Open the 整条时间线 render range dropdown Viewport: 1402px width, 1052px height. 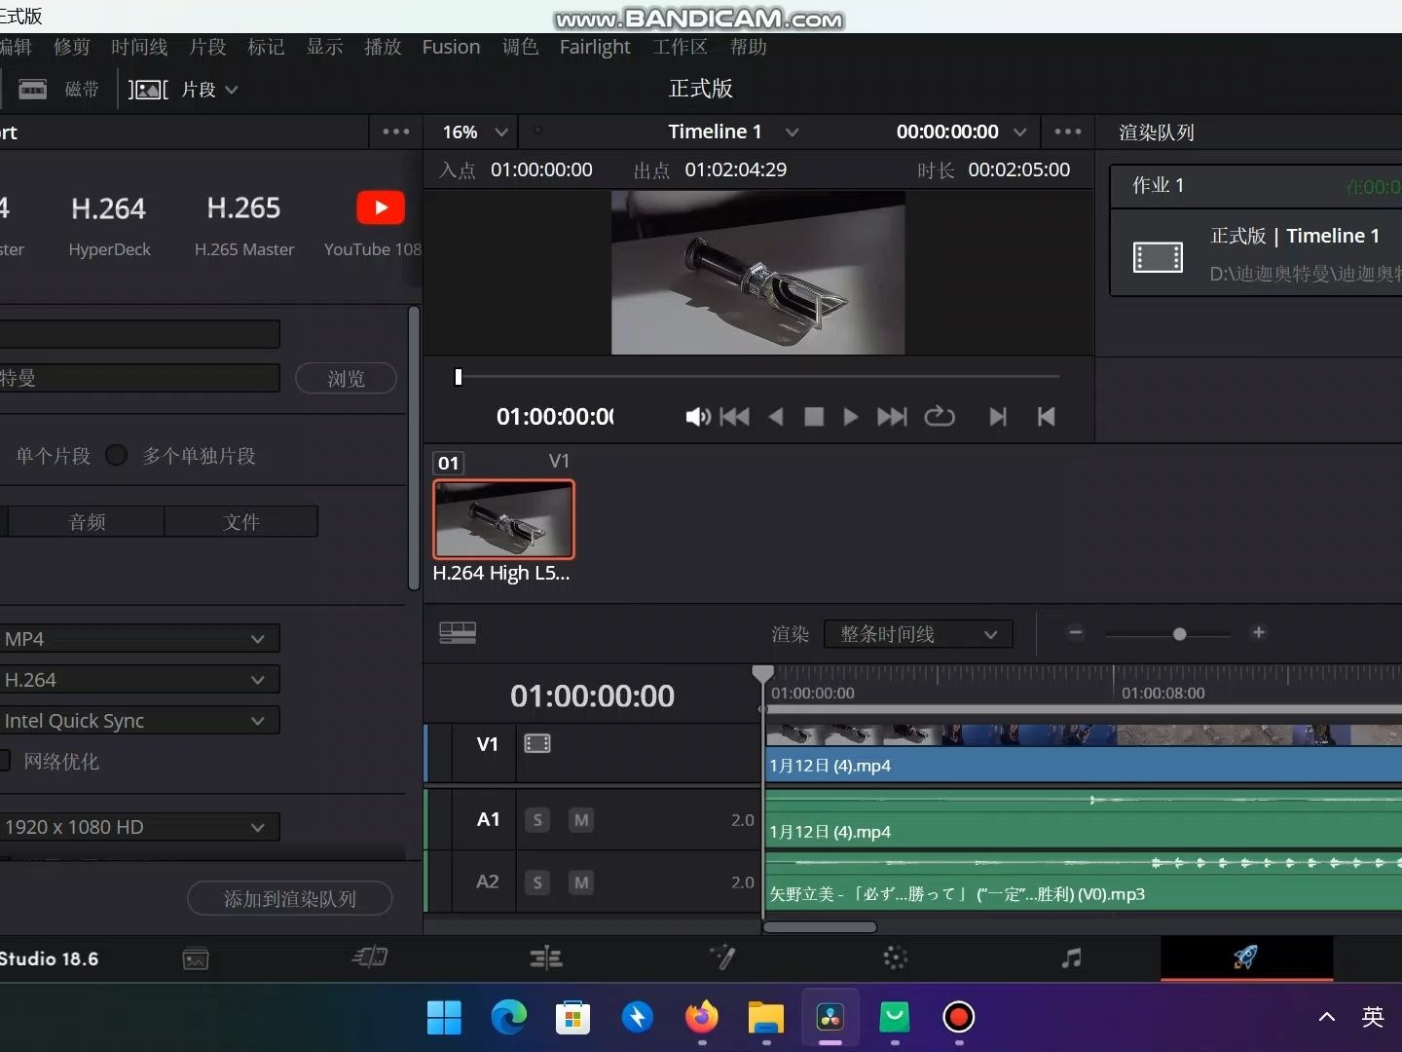point(918,633)
